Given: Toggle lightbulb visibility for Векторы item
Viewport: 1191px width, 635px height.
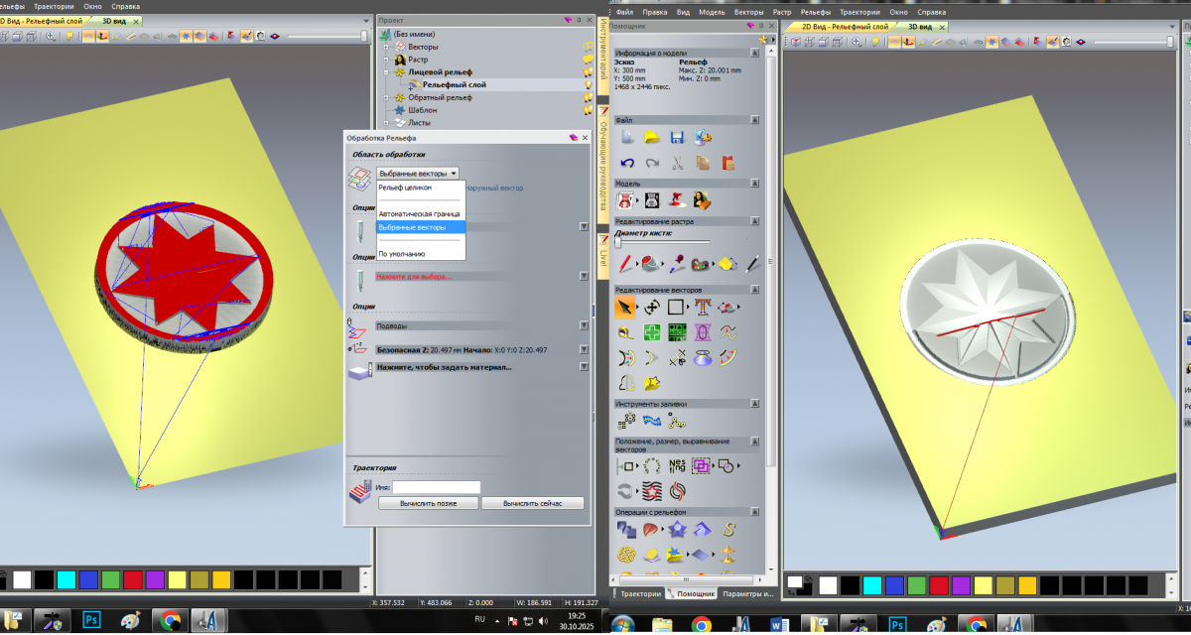Looking at the screenshot, I should click(x=589, y=47).
